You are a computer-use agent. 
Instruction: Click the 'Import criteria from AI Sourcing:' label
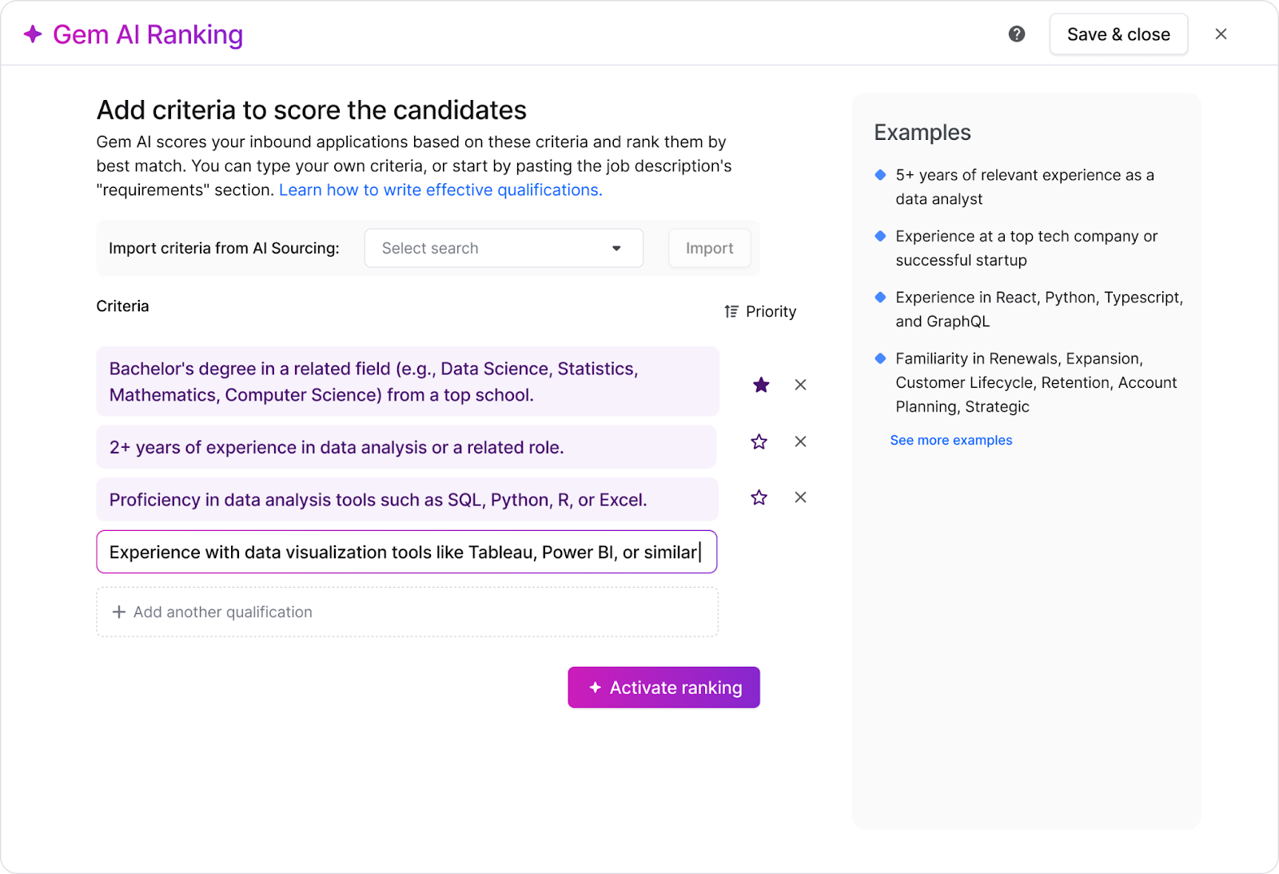224,249
